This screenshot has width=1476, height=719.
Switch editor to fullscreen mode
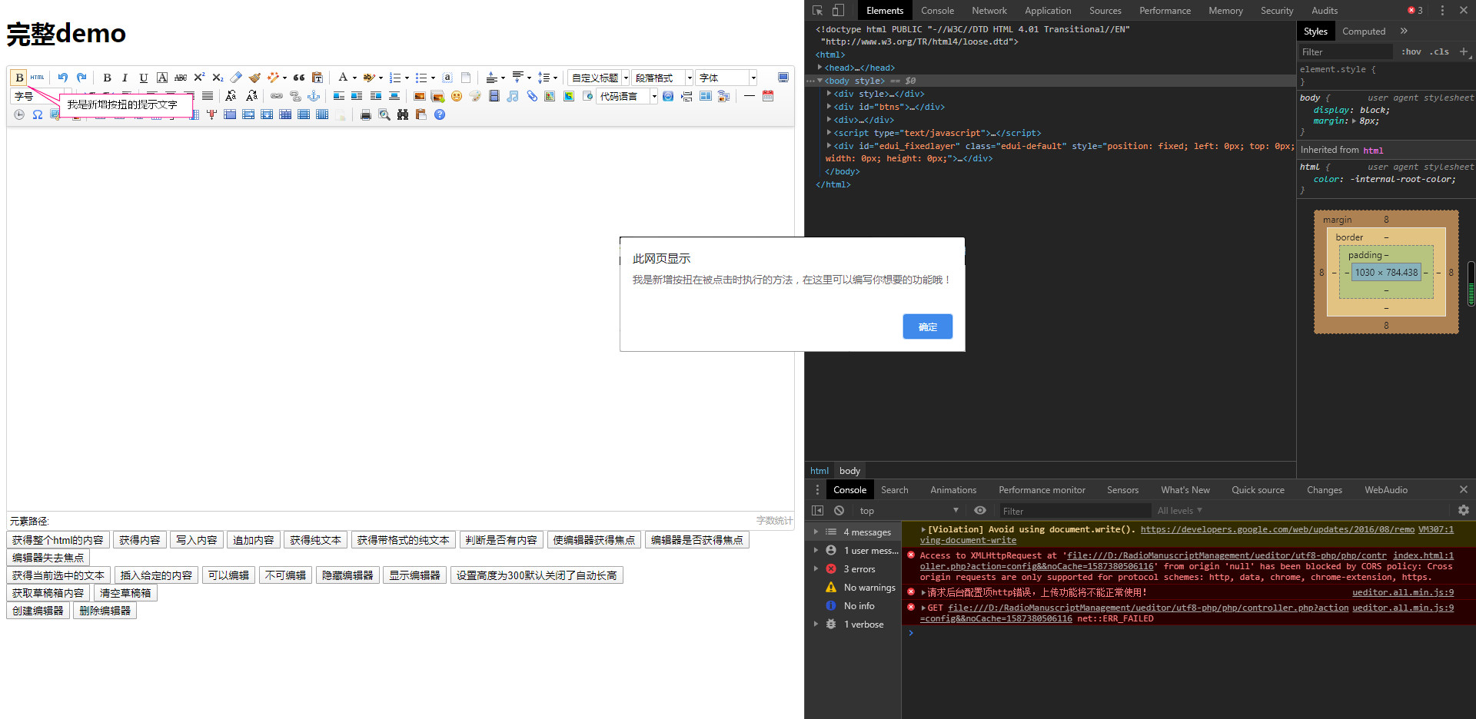click(783, 78)
